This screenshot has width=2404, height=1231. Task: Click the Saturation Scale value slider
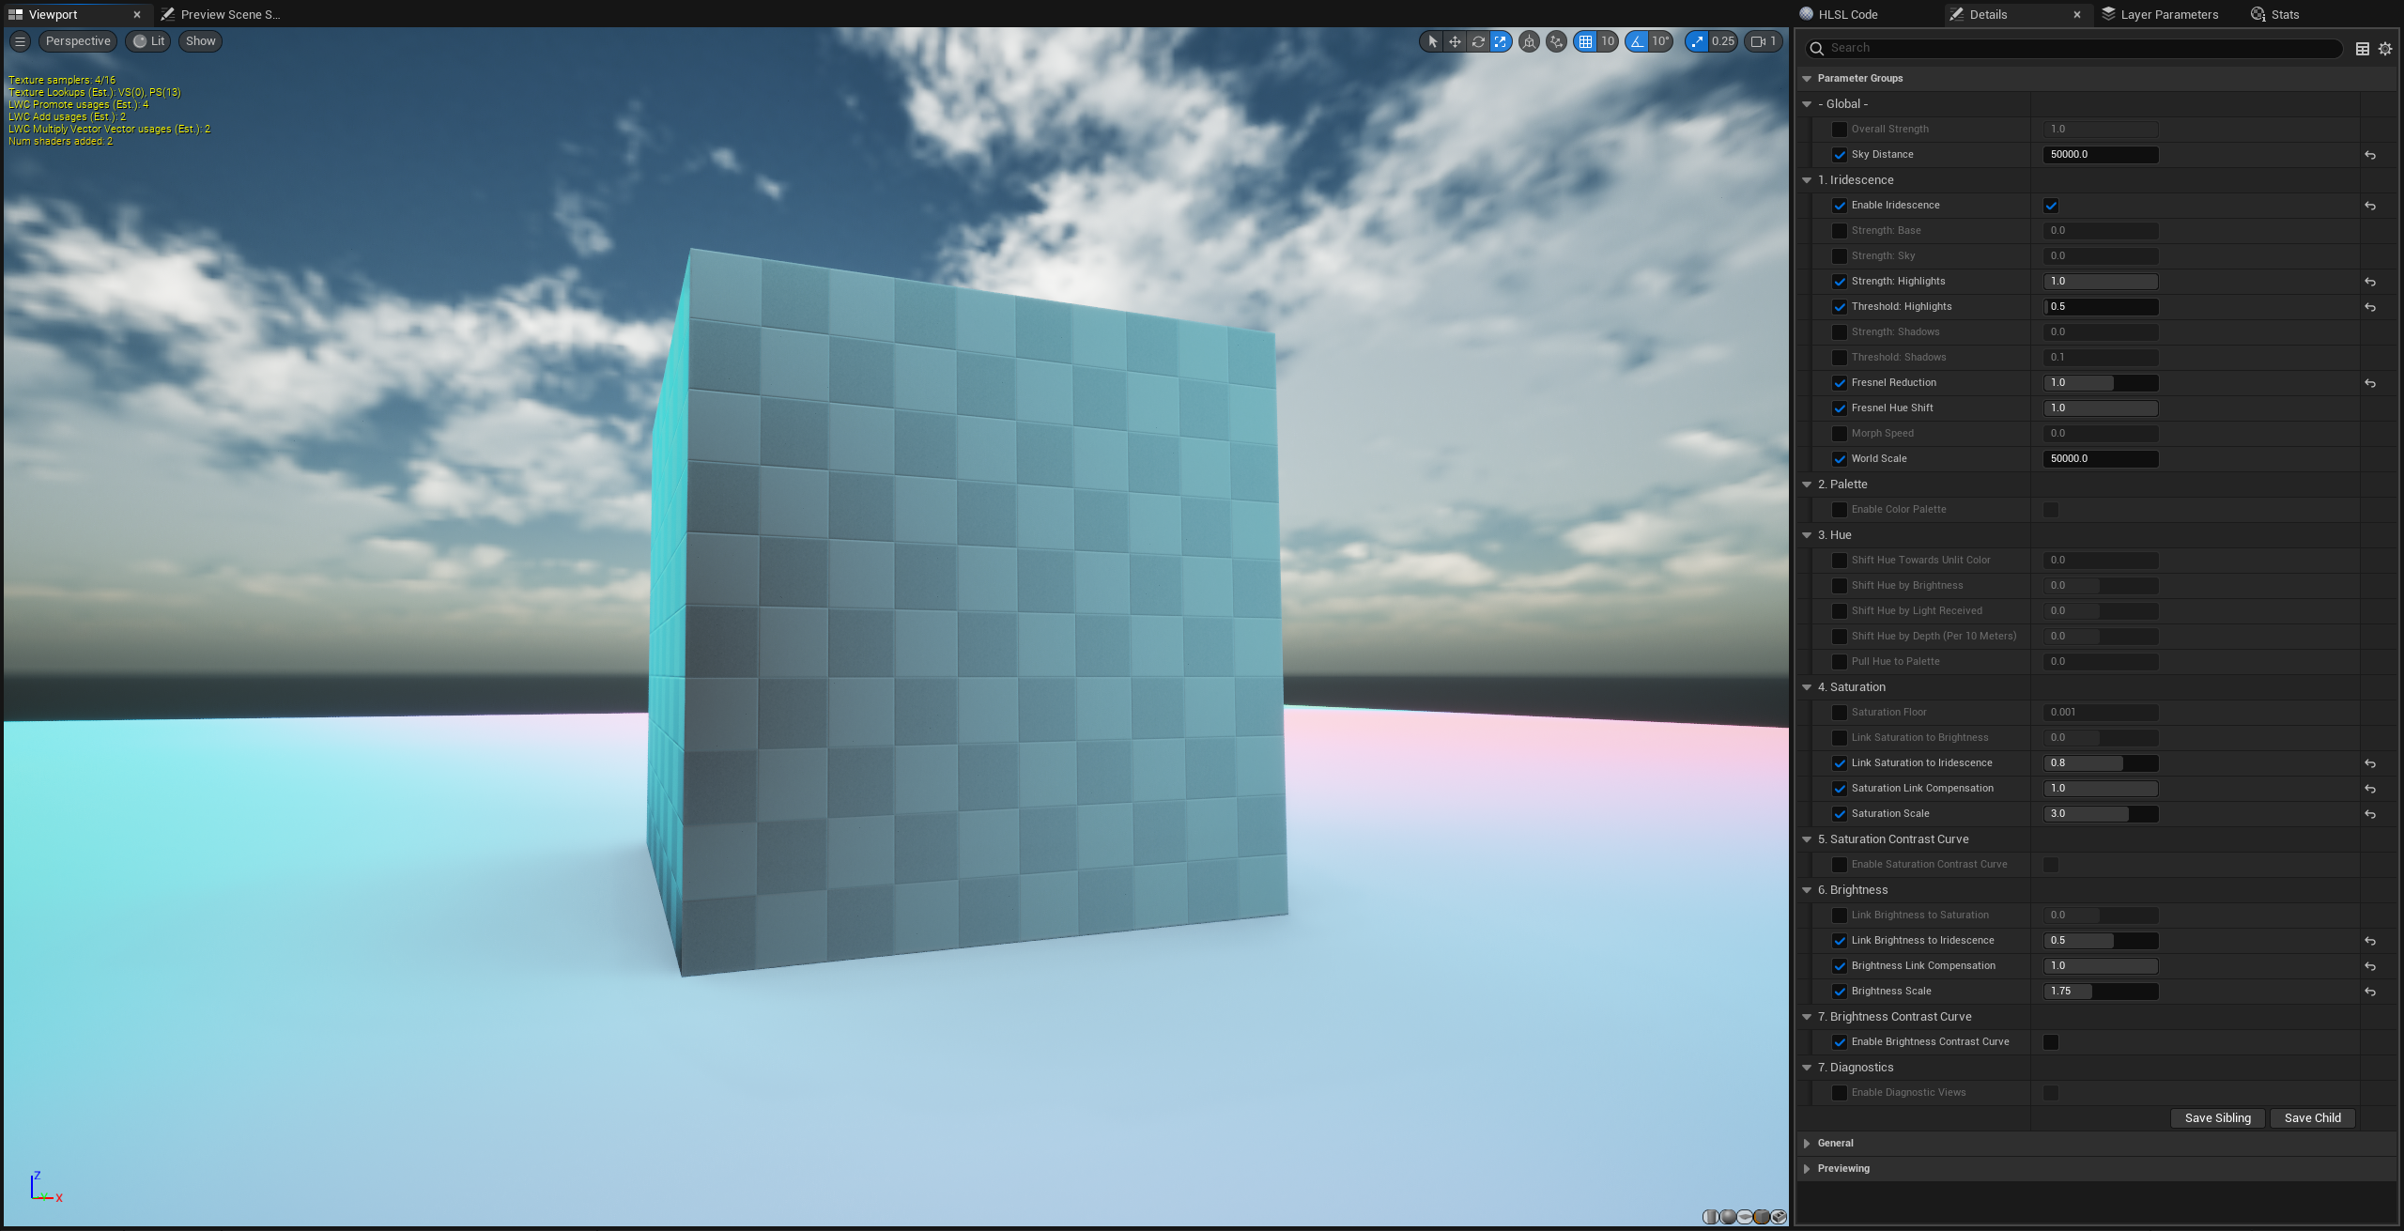(2101, 814)
